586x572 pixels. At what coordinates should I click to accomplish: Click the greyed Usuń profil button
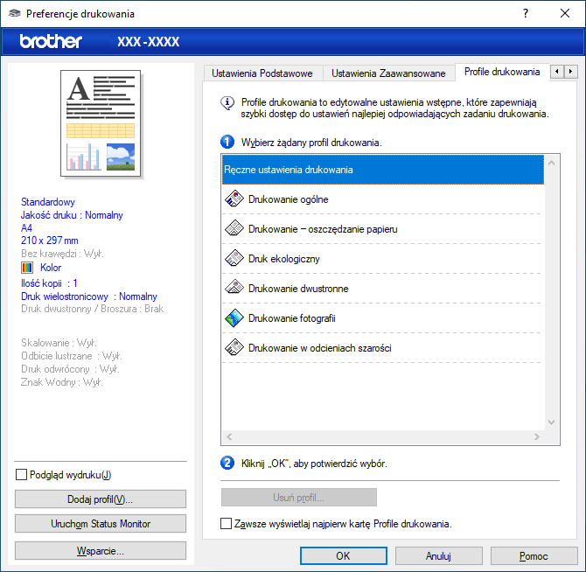[299, 498]
